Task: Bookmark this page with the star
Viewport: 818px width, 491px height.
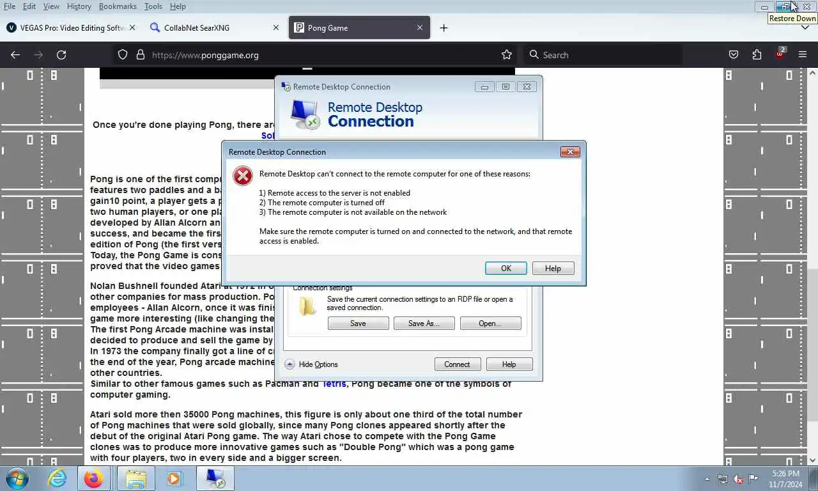Action: [x=507, y=55]
